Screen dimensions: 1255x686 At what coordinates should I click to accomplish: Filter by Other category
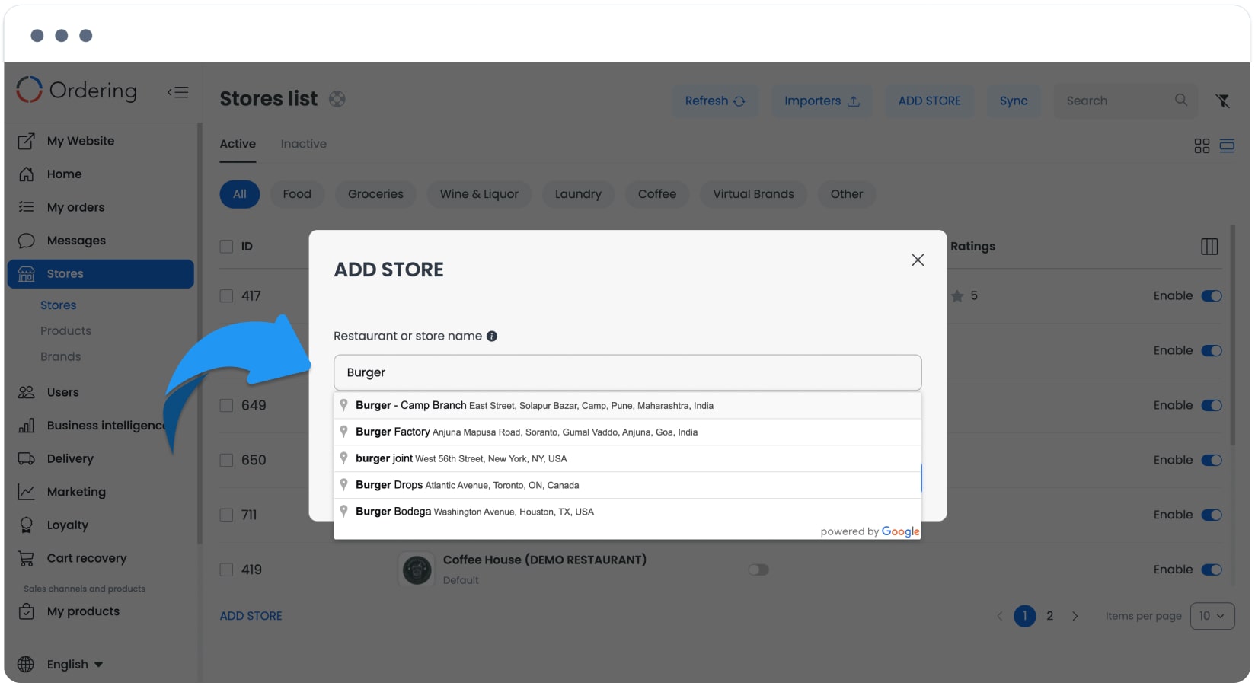point(847,194)
